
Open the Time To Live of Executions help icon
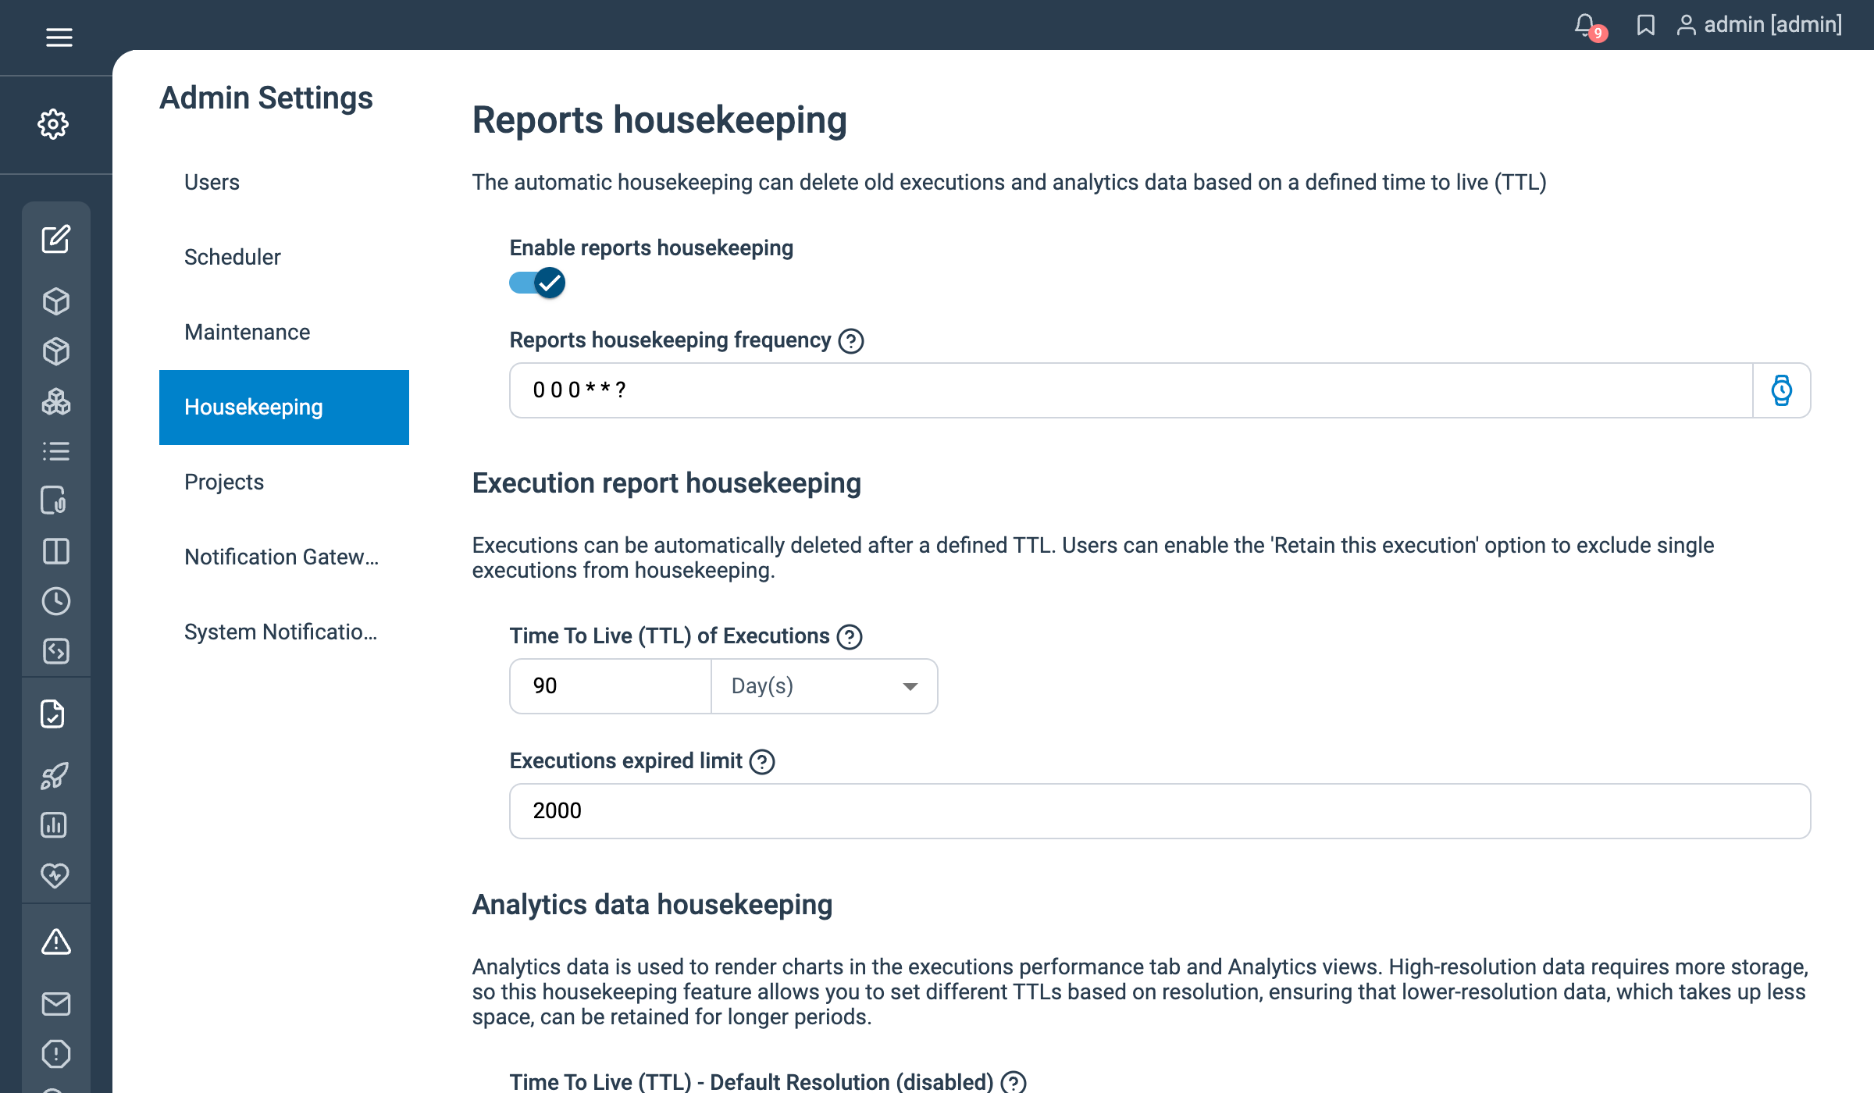coord(850,636)
